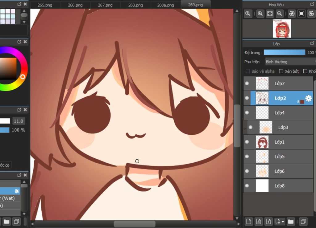Close the palette swatches panel
The width and height of the screenshot is (316, 228).
pos(25,4)
